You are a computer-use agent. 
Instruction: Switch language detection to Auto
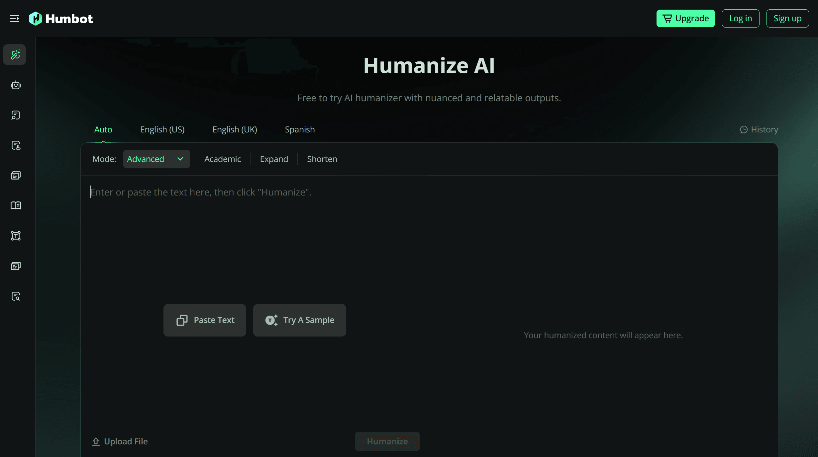[x=103, y=129]
